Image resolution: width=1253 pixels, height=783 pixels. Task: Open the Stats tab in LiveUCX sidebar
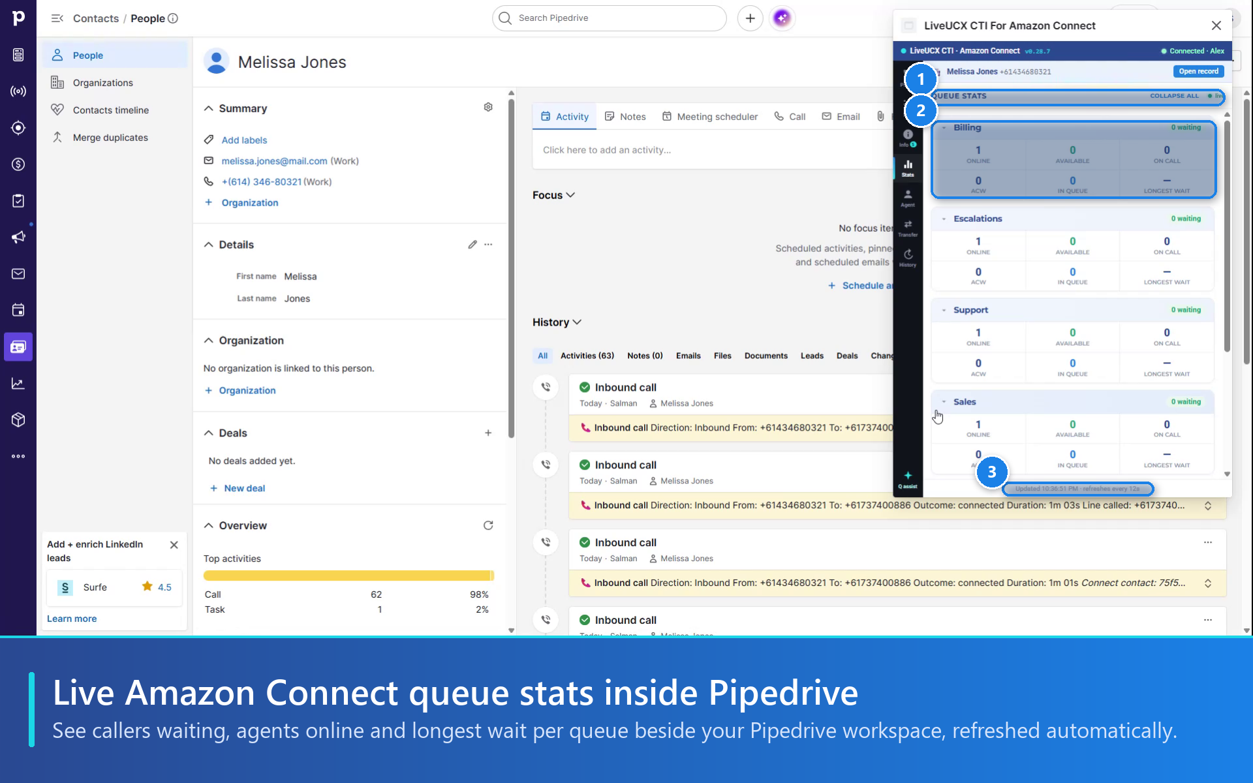[908, 168]
